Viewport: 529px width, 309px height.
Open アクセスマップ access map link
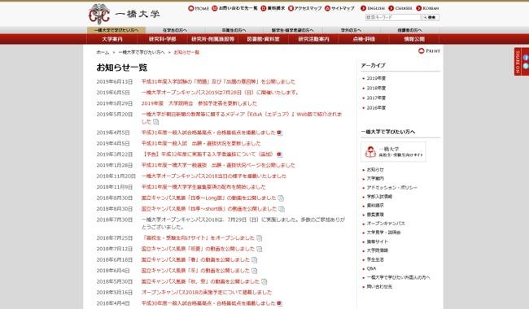305,8
